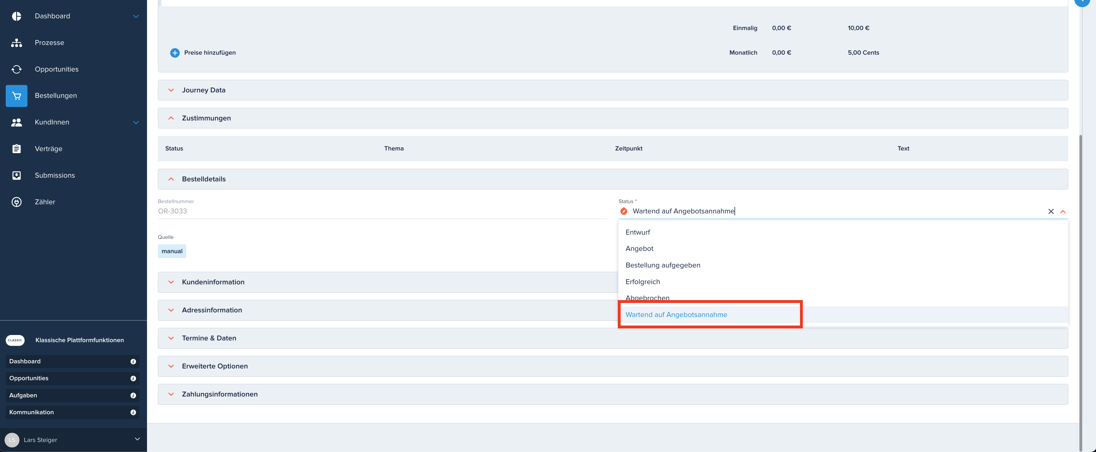Expand the Erweiterte Optionen section
This screenshot has height=452, width=1096.
coord(171,366)
